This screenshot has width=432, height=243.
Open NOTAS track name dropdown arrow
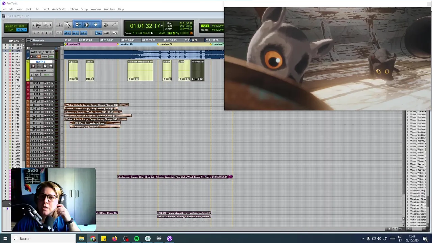[53, 61]
